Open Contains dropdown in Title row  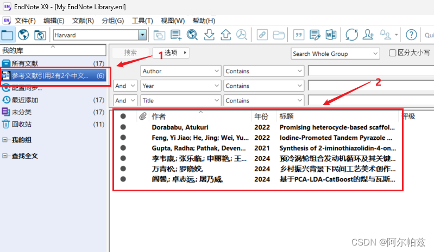264,100
